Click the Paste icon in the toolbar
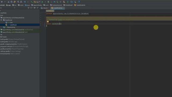Image resolution: width=172 pixels, height=97 pixels. [x=15, y=2]
